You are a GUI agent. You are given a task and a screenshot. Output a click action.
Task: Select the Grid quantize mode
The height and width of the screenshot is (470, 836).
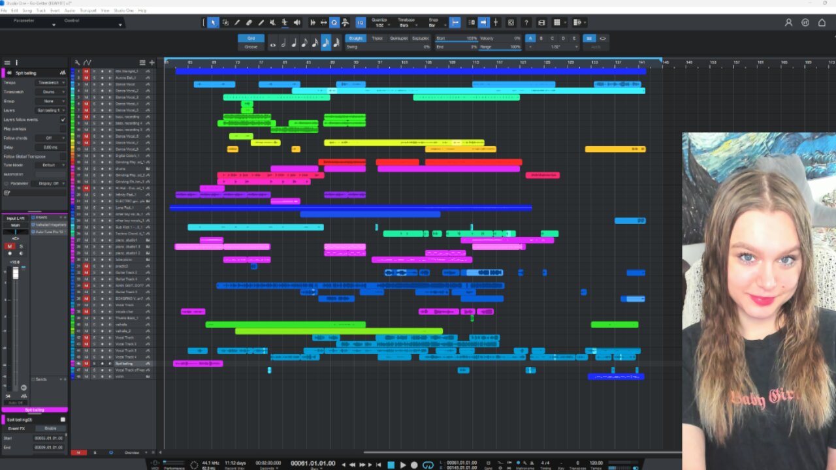click(251, 39)
